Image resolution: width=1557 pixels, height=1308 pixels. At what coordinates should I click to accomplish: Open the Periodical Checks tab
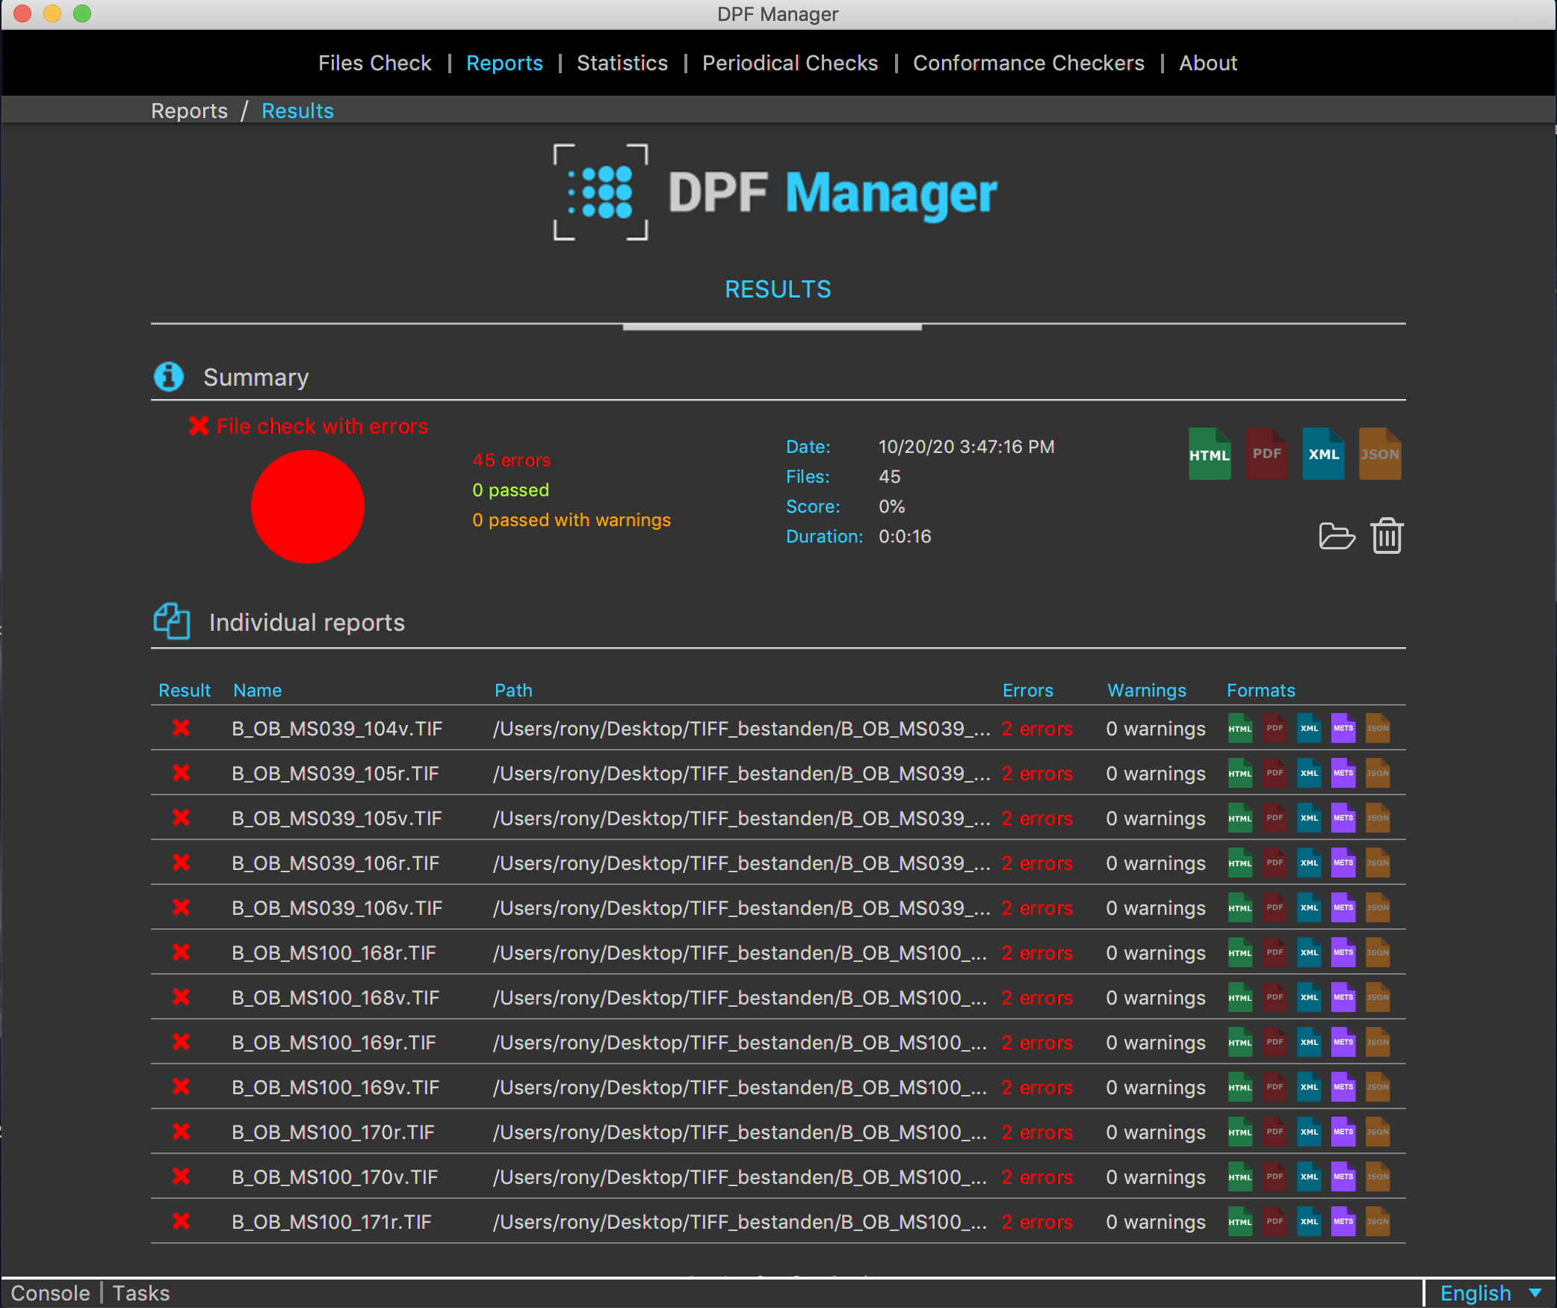click(790, 63)
